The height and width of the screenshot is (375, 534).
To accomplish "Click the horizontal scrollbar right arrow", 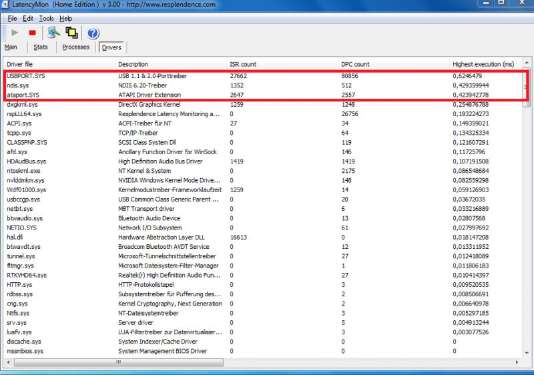I will tap(517, 362).
